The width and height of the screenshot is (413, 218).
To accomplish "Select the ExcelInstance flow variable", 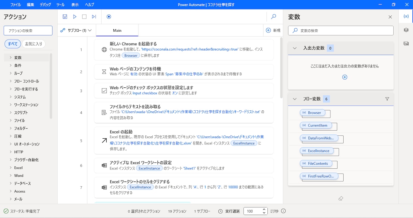I will point(316,151).
